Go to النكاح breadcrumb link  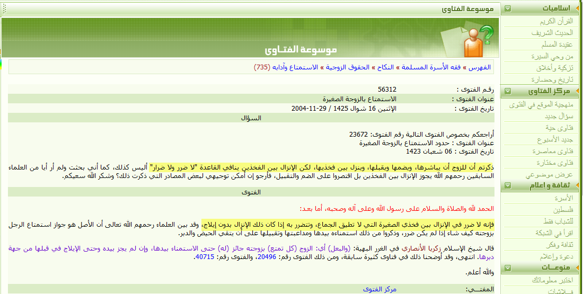point(385,67)
